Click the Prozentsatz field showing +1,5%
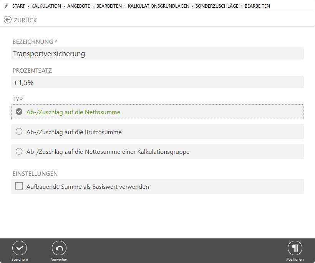 tap(157, 82)
